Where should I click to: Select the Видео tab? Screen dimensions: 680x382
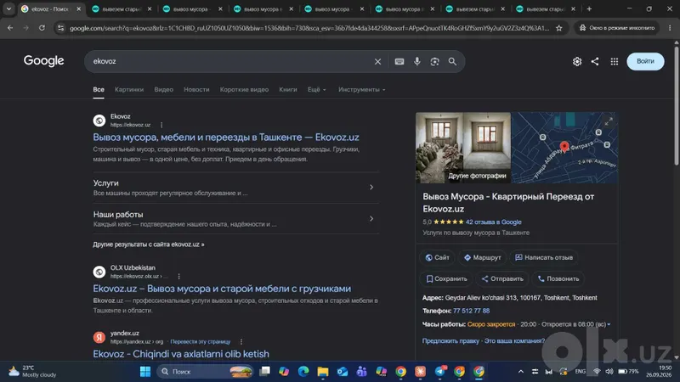pos(163,90)
